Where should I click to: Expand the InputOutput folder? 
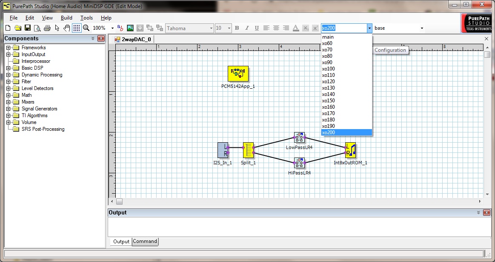8,54
